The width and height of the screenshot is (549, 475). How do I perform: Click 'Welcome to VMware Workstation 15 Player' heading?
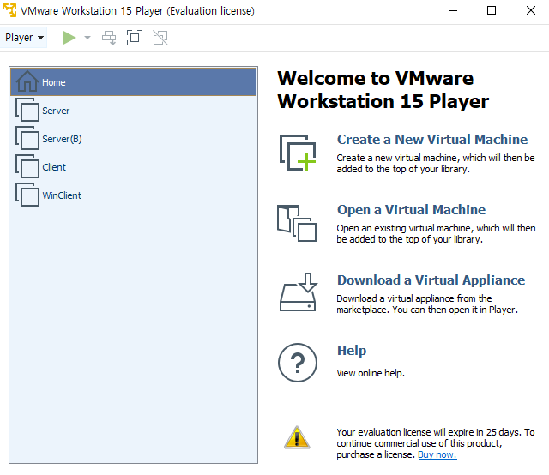tap(383, 90)
